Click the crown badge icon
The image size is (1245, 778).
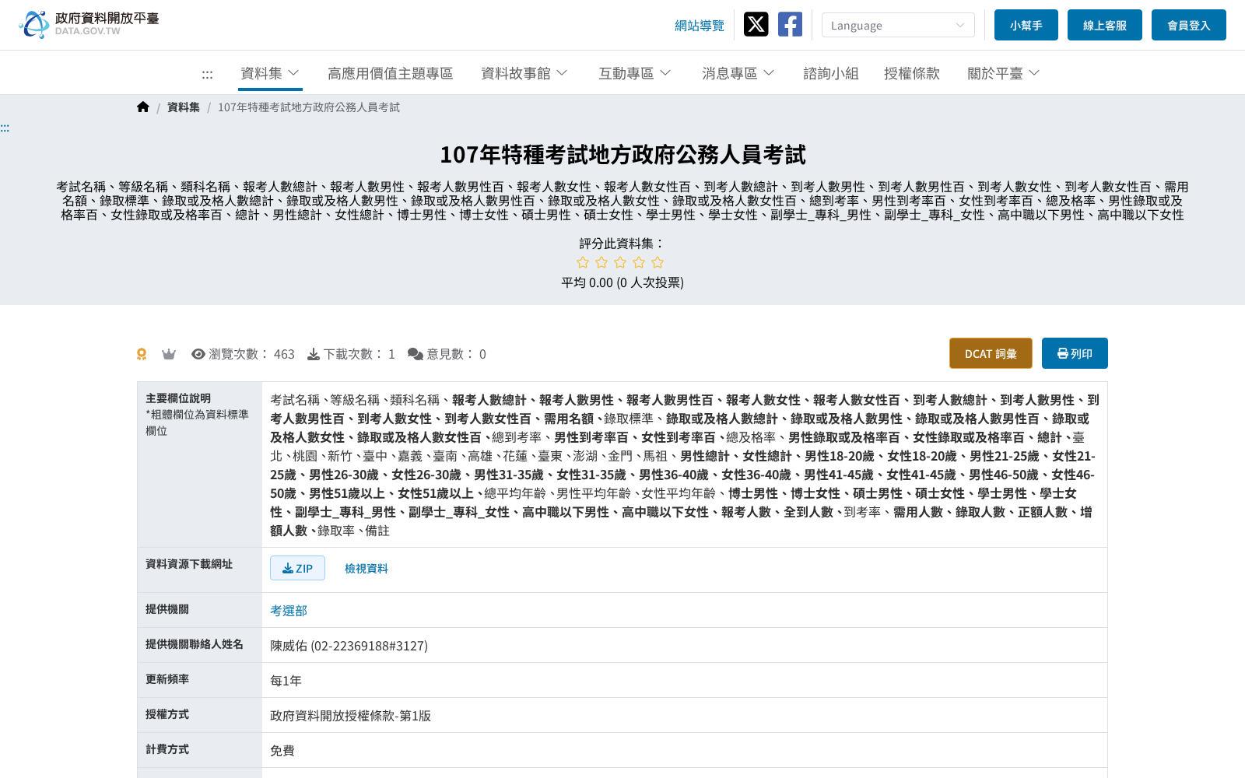coord(168,354)
